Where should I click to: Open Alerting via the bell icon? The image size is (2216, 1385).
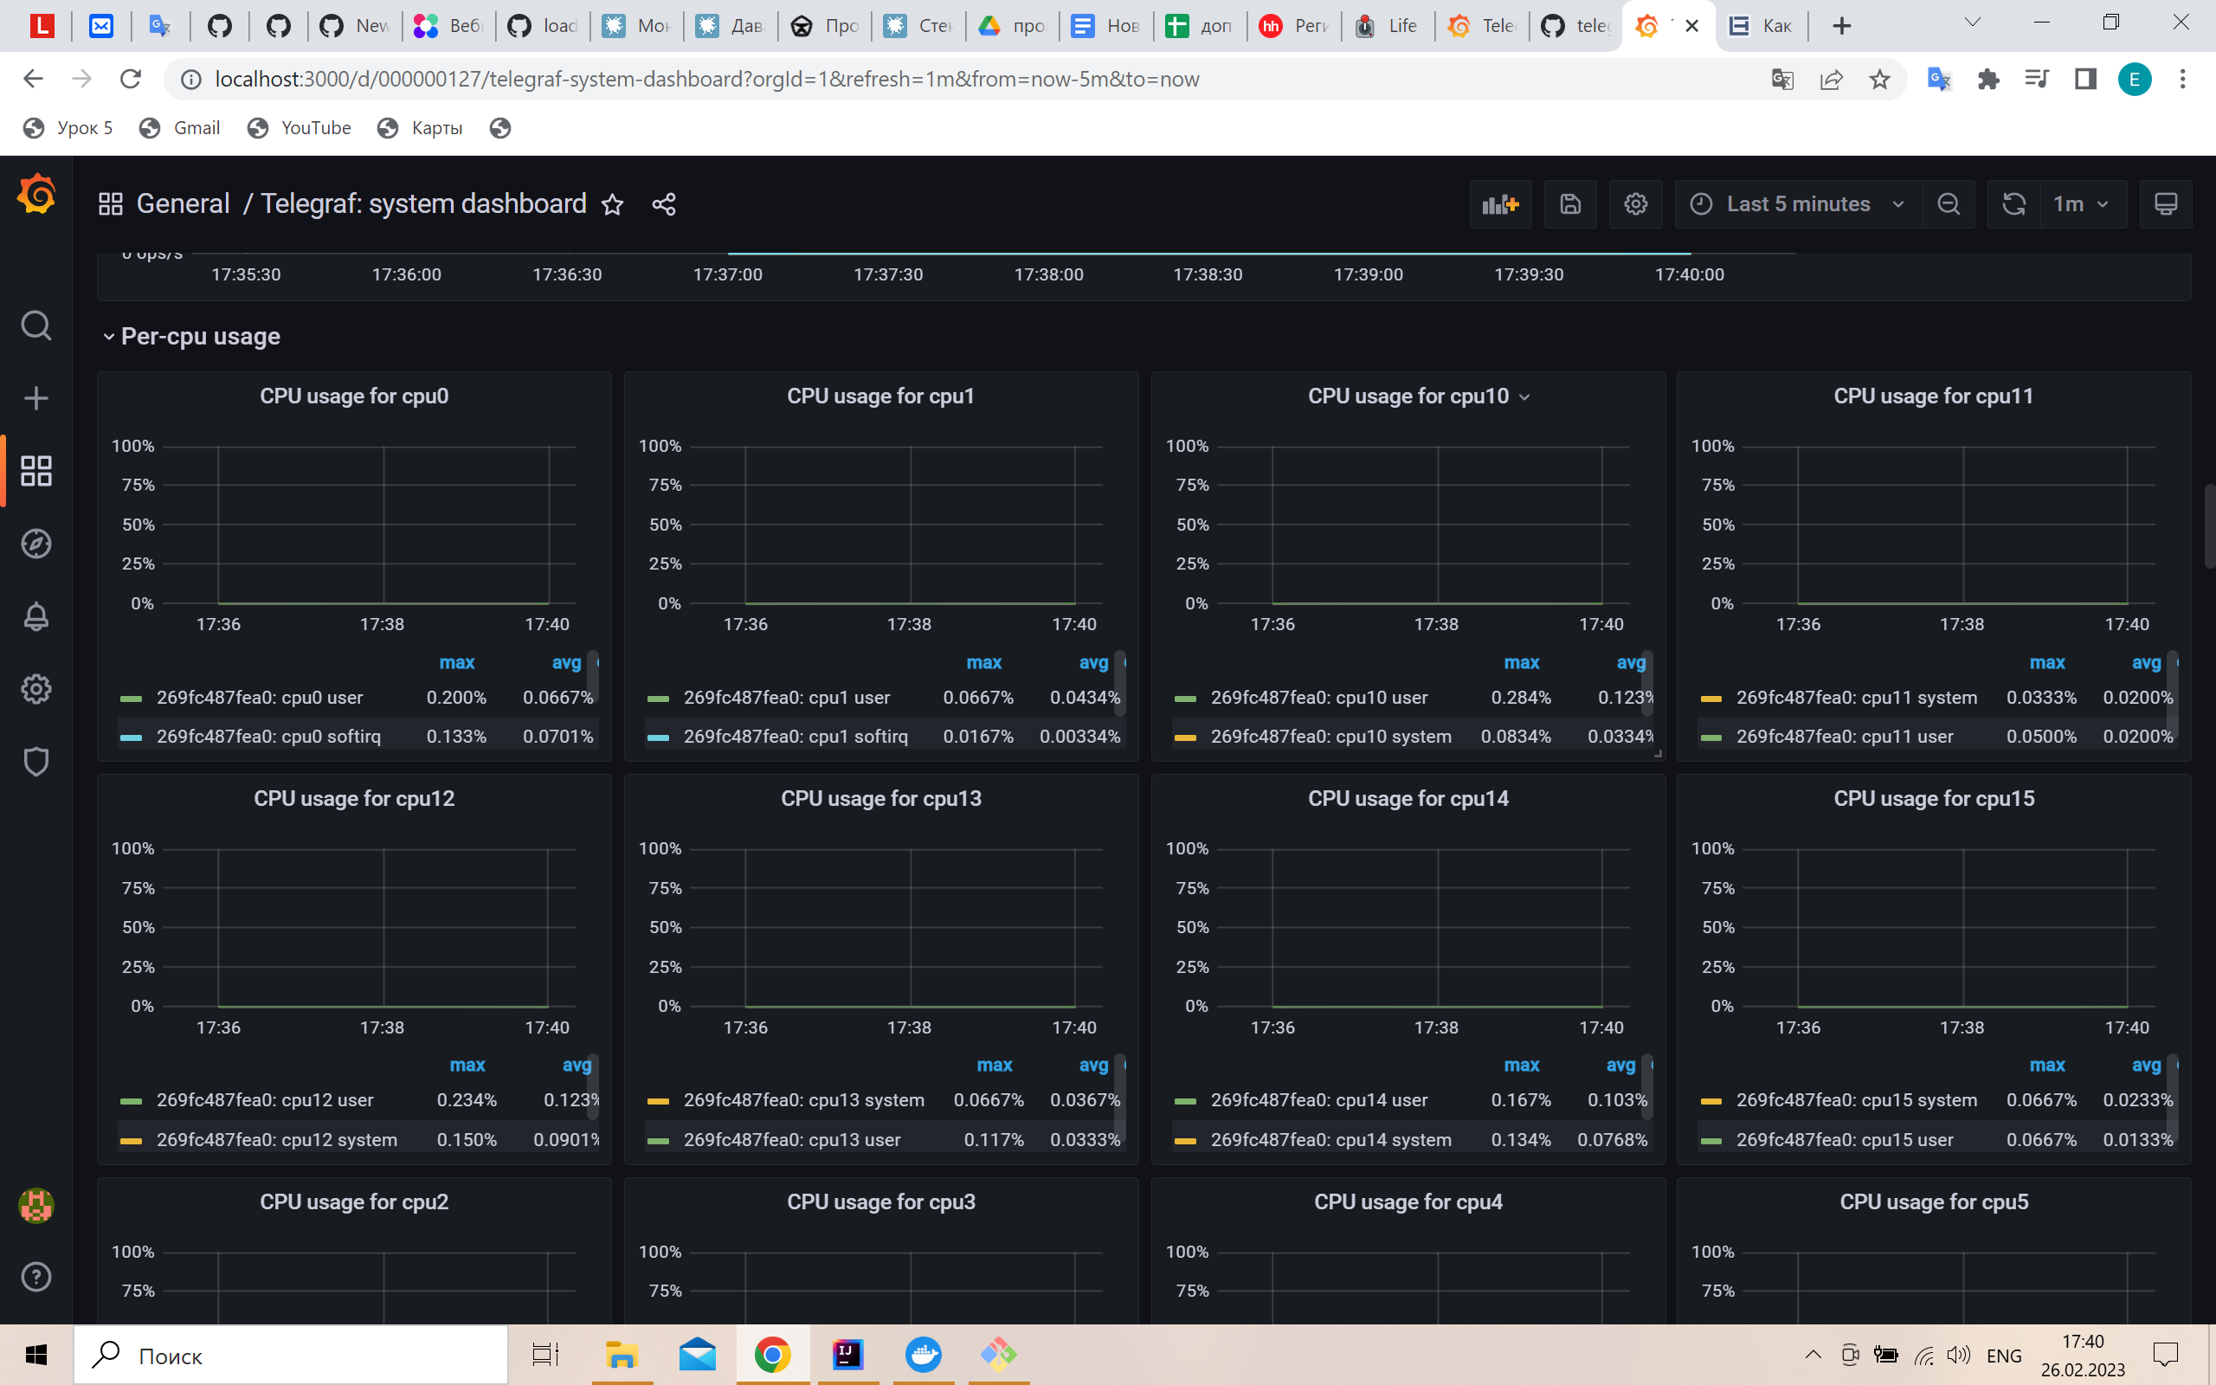(x=35, y=615)
